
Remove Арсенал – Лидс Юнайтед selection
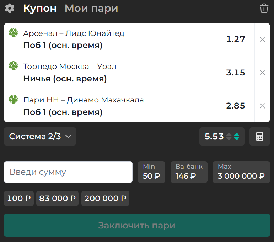[262, 40]
